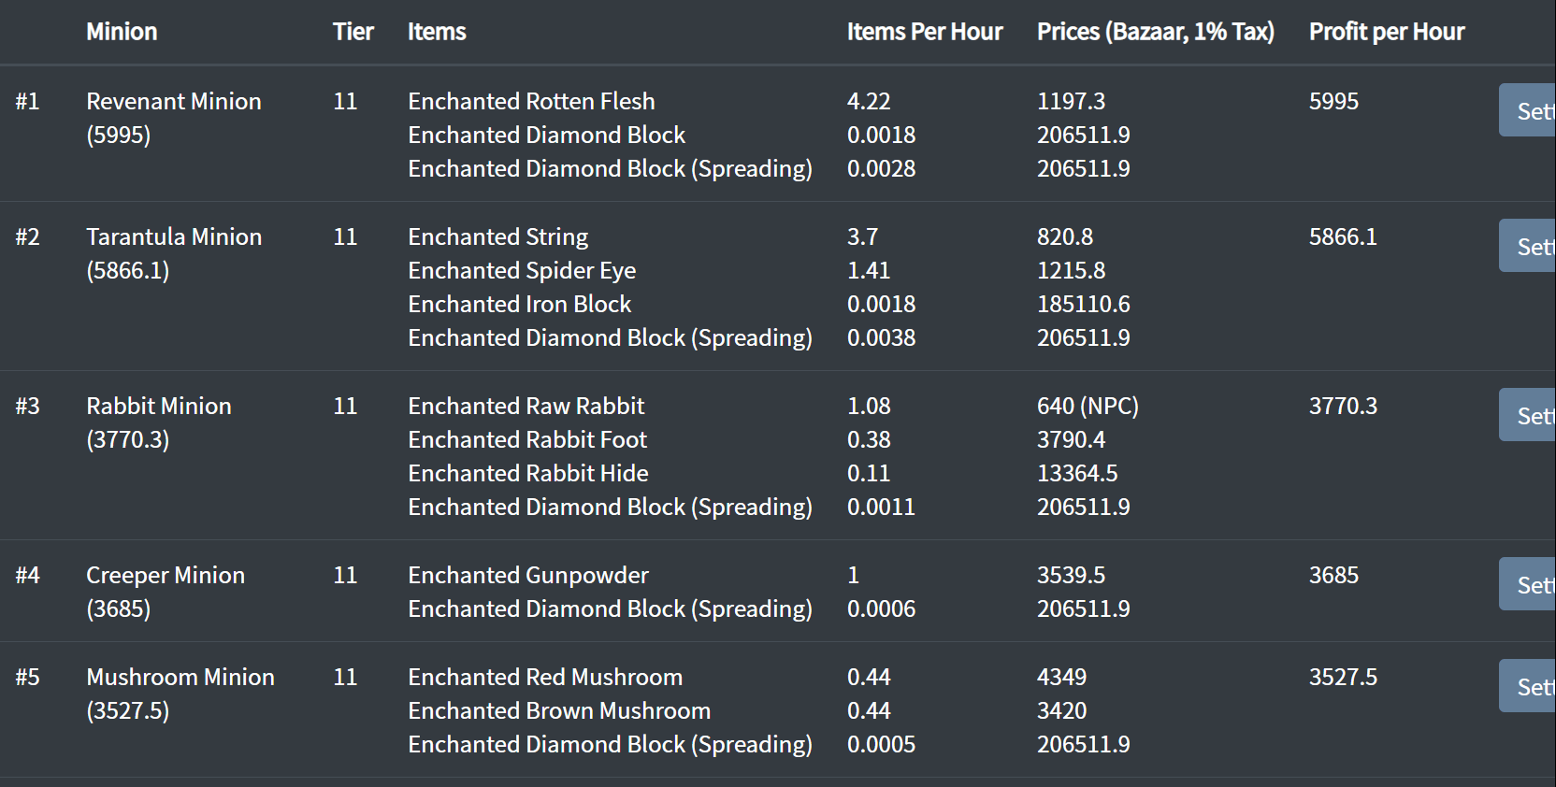The height and width of the screenshot is (787, 1556).
Task: Click the #1 rank label
Action: pyautogui.click(x=29, y=101)
